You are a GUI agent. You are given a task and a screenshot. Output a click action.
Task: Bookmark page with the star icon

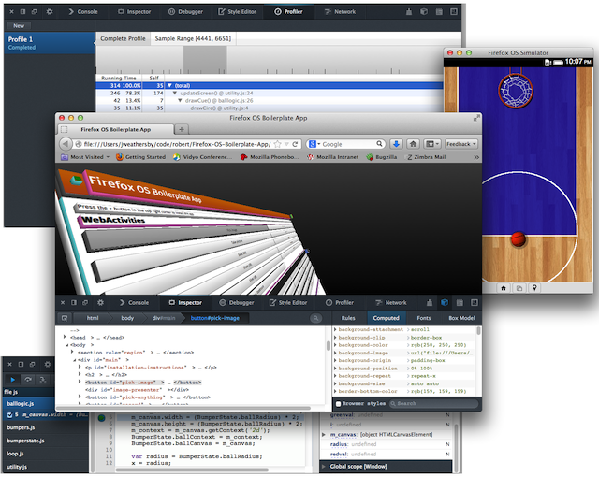[x=278, y=144]
